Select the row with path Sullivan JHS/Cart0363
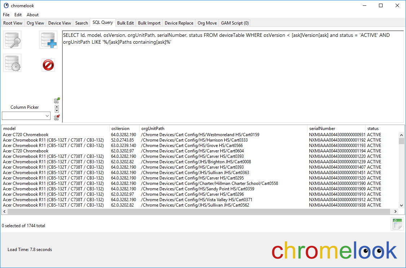The width and height of the screenshot is (406, 268). tap(200, 173)
